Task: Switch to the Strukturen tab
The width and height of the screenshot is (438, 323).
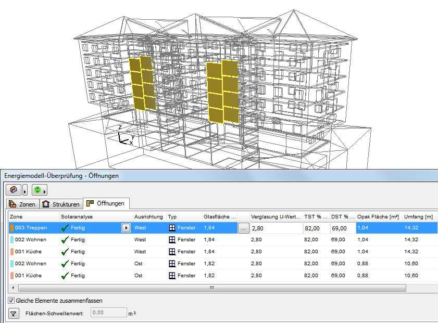Action: (61, 204)
